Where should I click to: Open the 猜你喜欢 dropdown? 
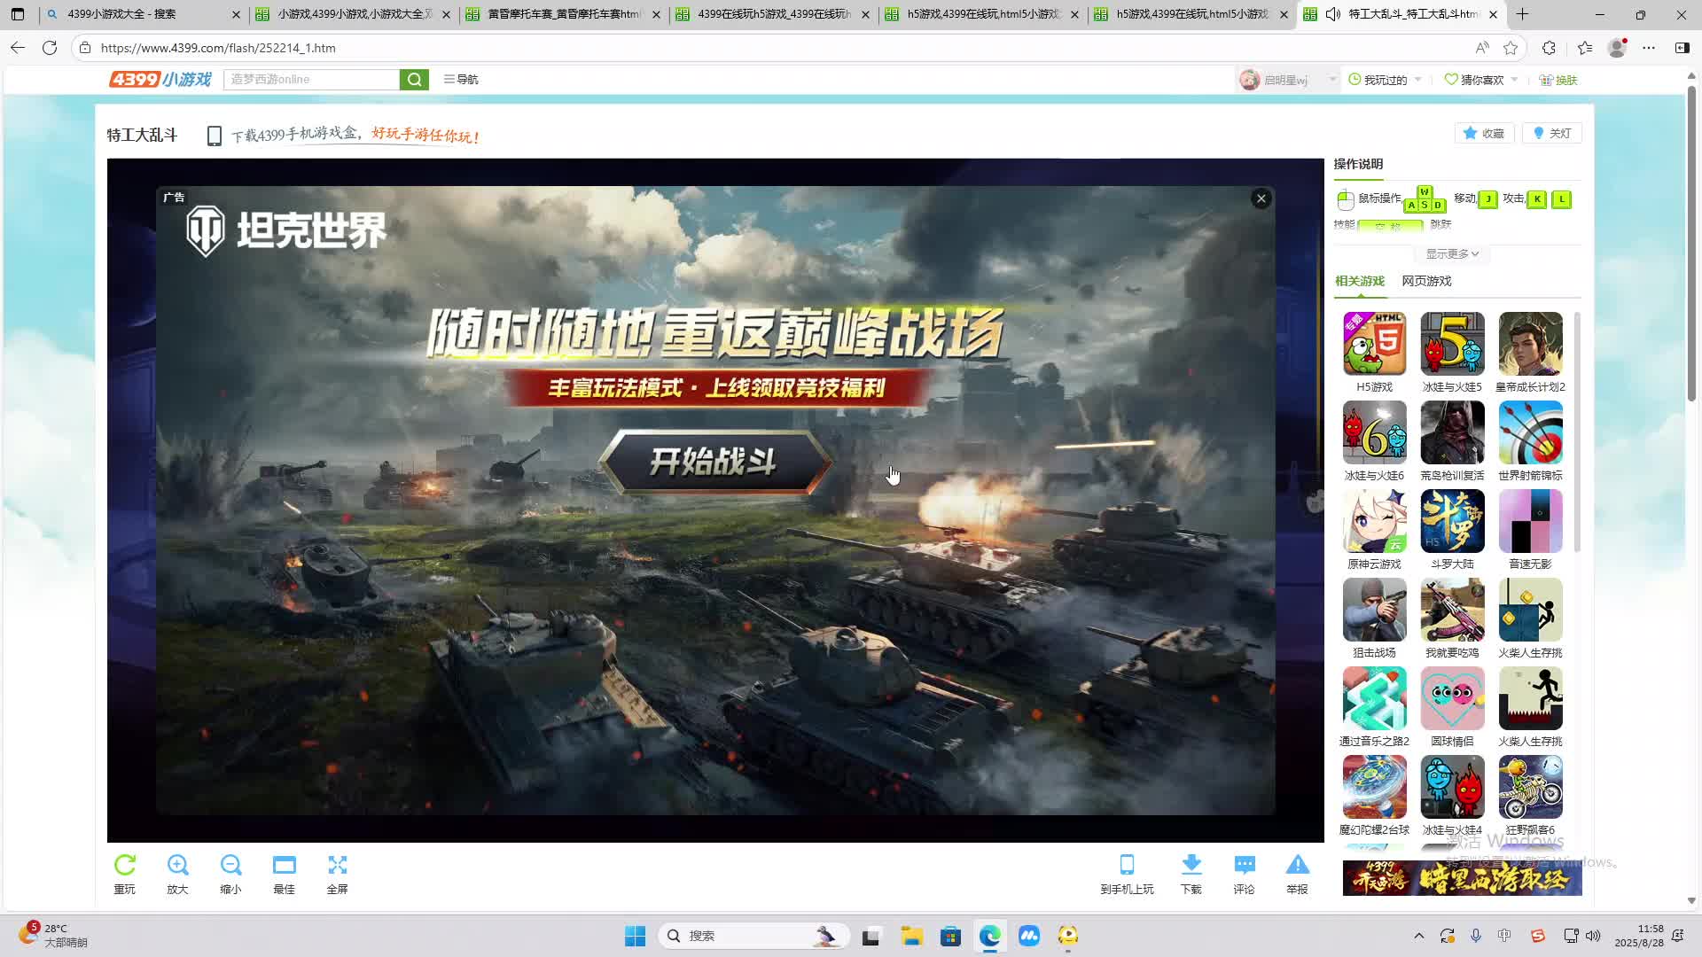pos(1481,80)
